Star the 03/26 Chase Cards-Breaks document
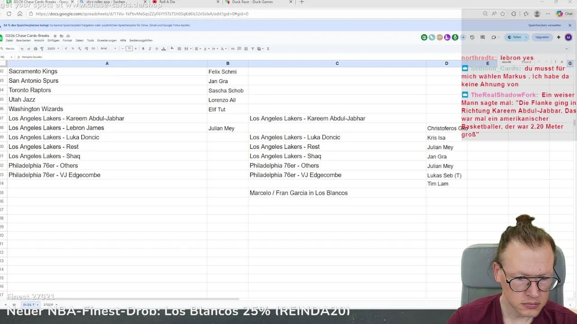The width and height of the screenshot is (577, 324). tap(55, 36)
